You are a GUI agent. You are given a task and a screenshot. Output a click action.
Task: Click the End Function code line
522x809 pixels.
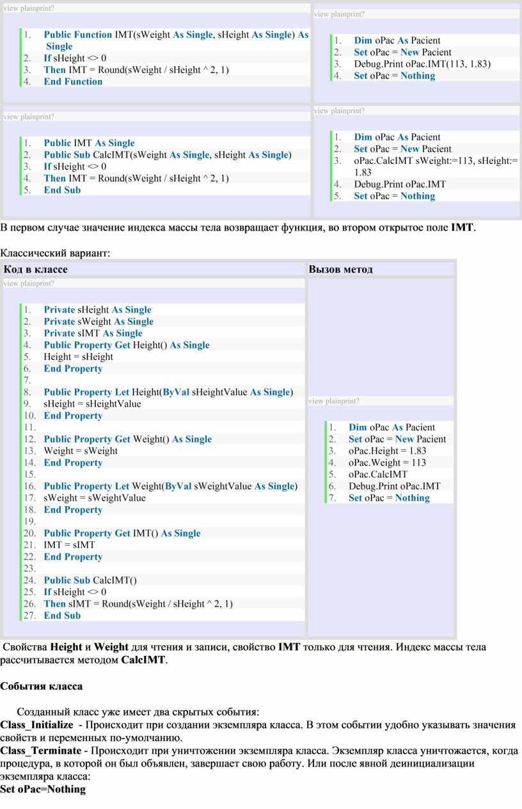(x=73, y=81)
